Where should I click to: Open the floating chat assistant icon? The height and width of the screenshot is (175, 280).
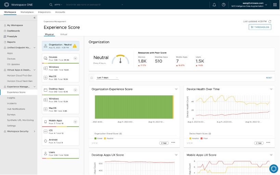click(273, 169)
